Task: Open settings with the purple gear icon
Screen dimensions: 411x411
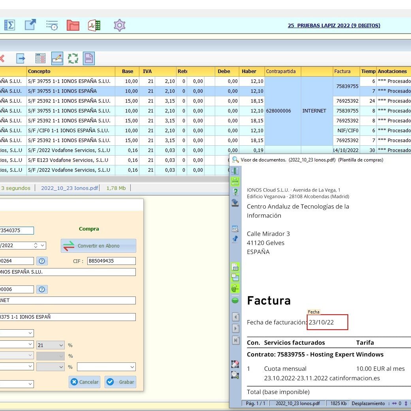Action: pos(119,25)
